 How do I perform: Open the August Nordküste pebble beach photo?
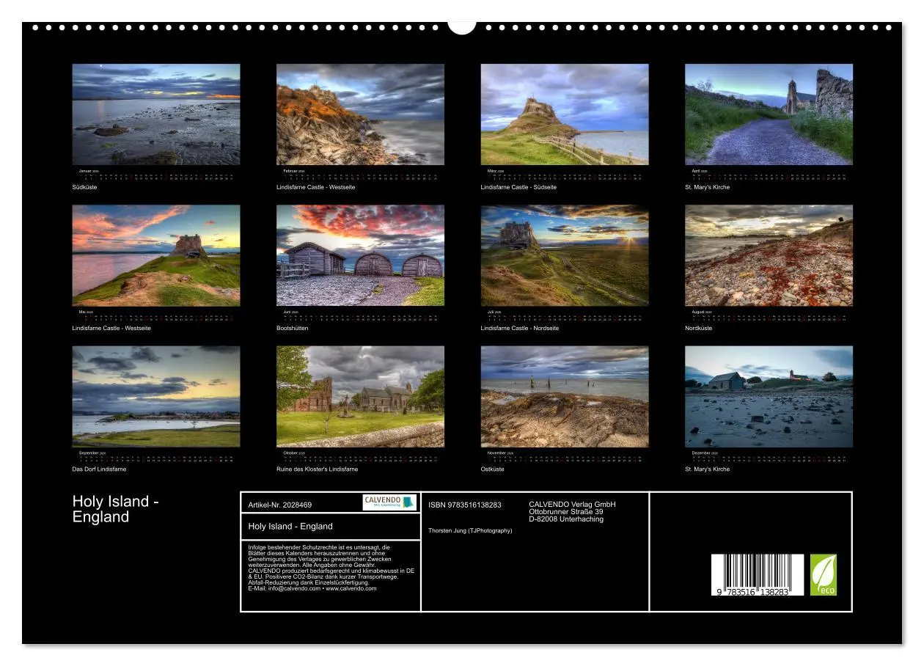(769, 255)
